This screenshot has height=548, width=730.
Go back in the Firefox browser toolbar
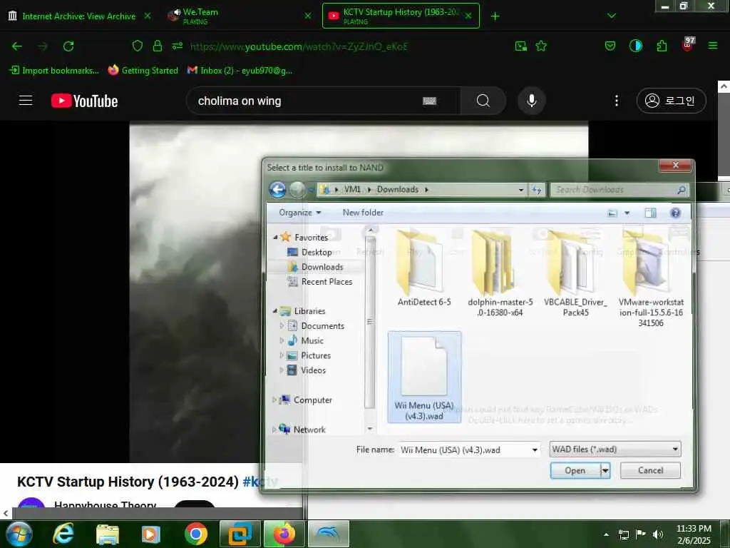[17, 46]
